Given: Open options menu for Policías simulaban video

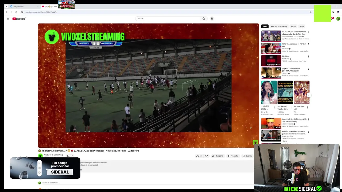Looking at the screenshot, I should pyautogui.click(x=309, y=132).
